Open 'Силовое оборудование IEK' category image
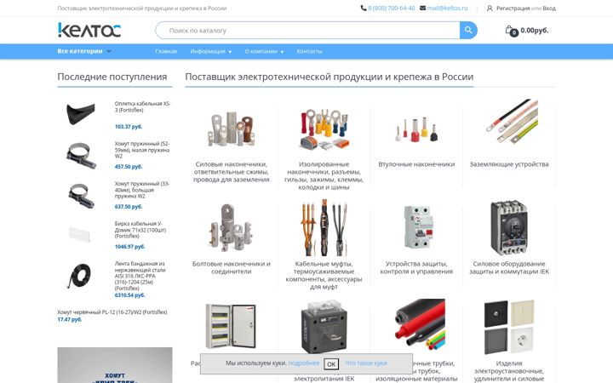Image resolution: width=613 pixels, height=383 pixels. coord(509,227)
